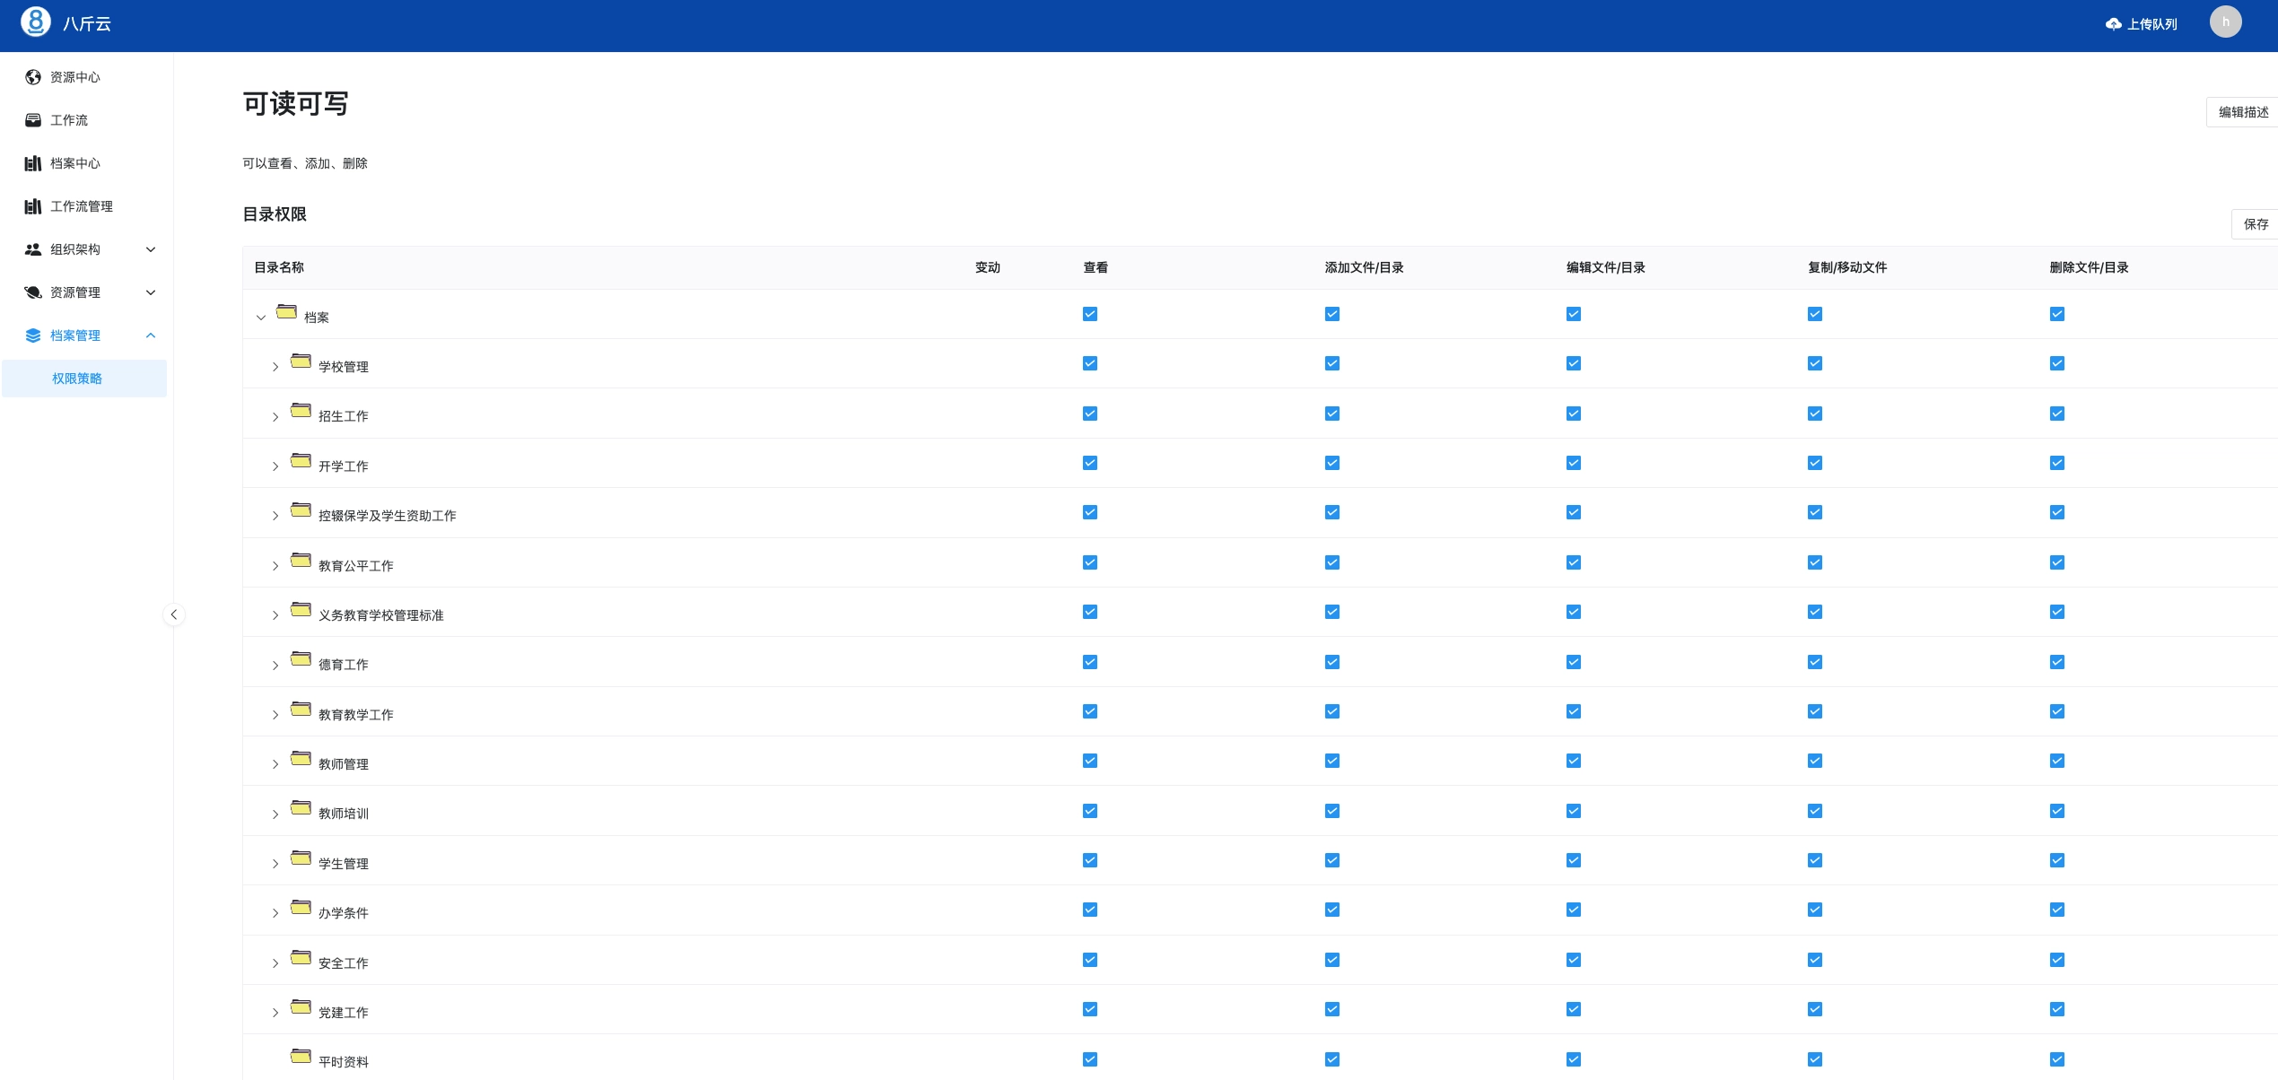
Task: Toggle 添加文件/目录 checkbox for 德育工作
Action: coord(1331,662)
